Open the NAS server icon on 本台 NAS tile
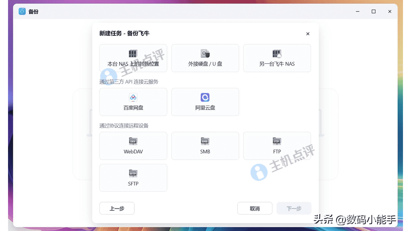 click(x=133, y=53)
